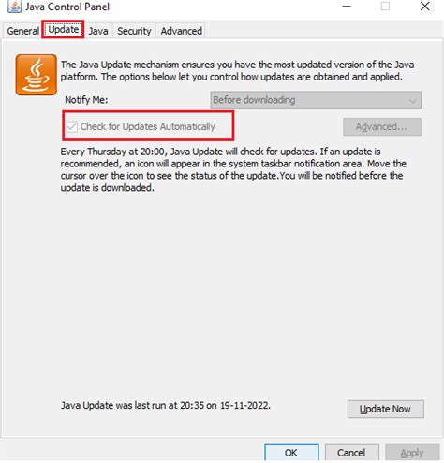
Task: Open the Java tab
Action: [98, 31]
